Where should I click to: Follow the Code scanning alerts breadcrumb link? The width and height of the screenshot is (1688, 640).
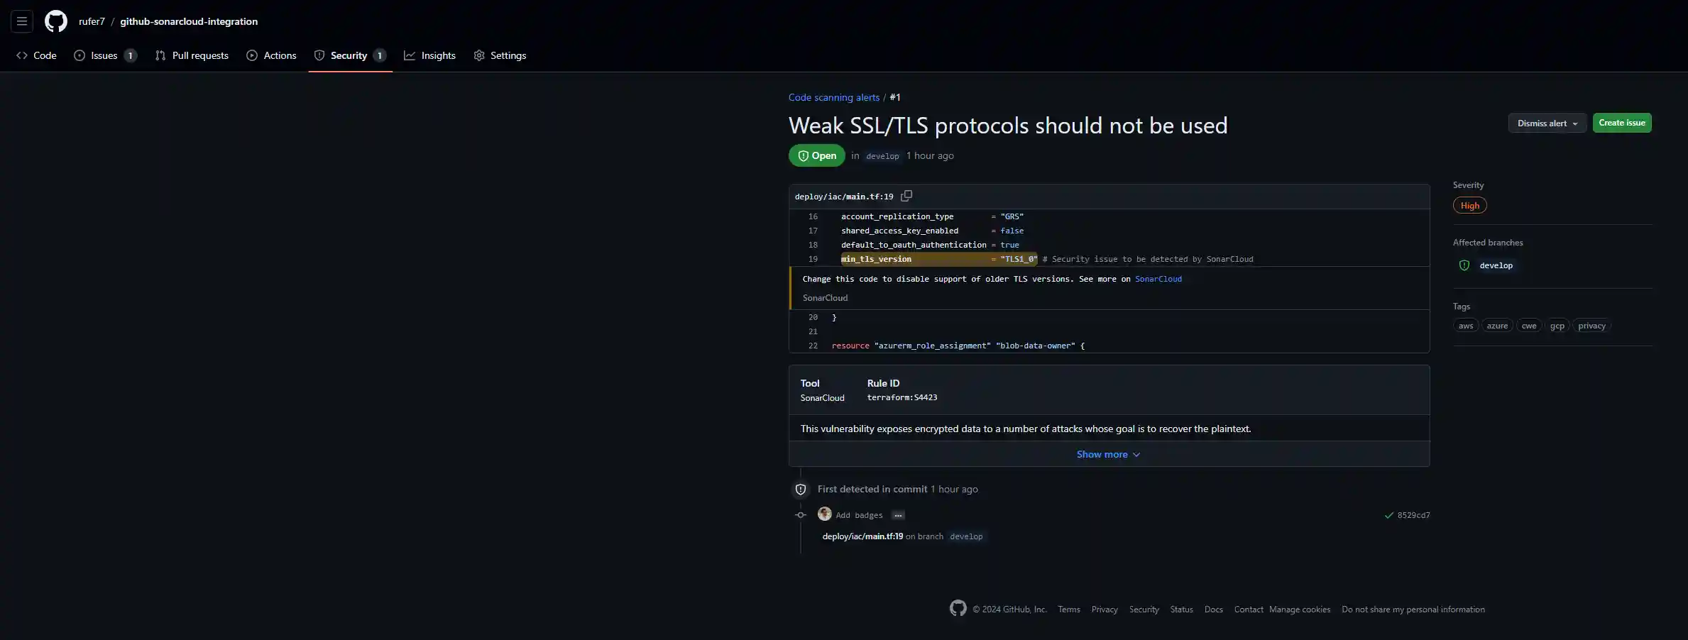tap(833, 97)
